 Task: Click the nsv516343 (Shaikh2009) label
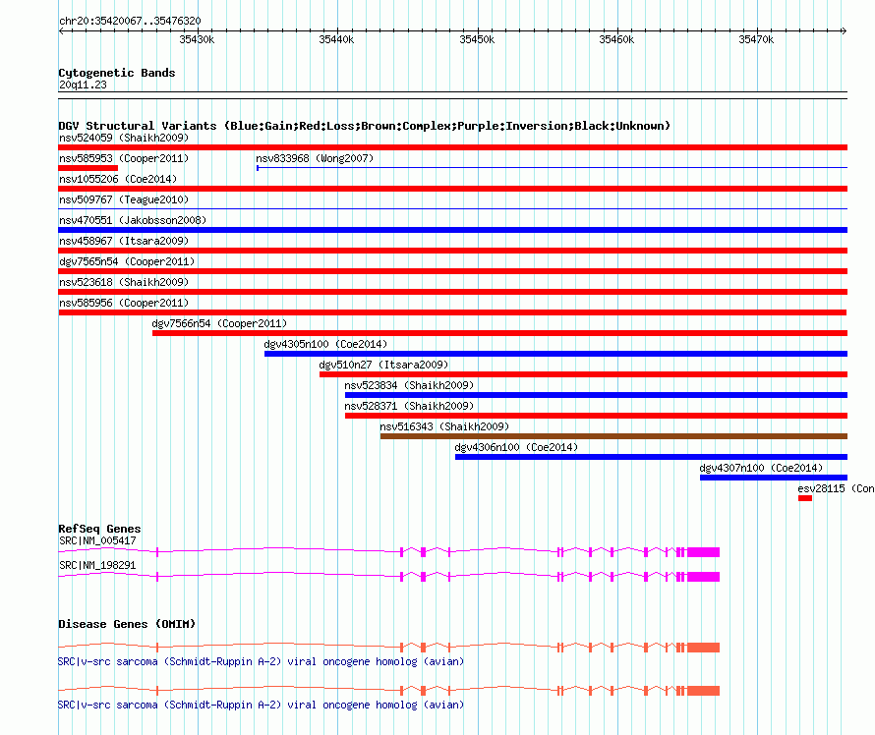444,426
